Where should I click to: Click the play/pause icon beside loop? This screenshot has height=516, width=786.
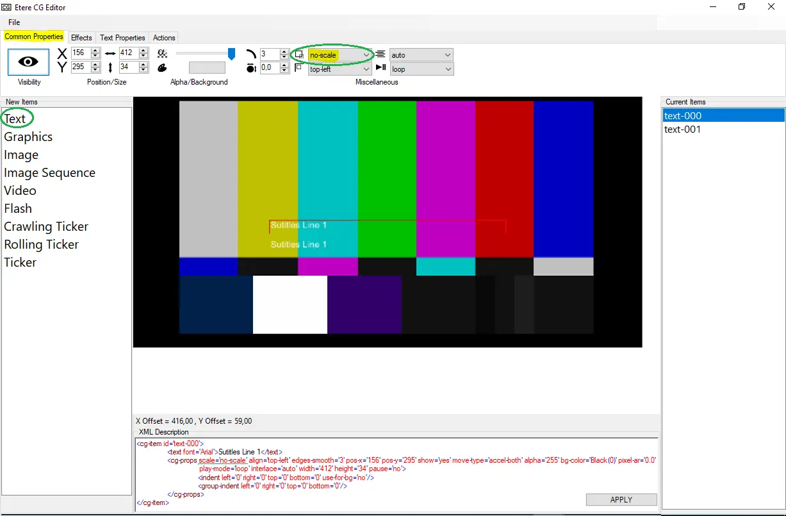click(381, 68)
